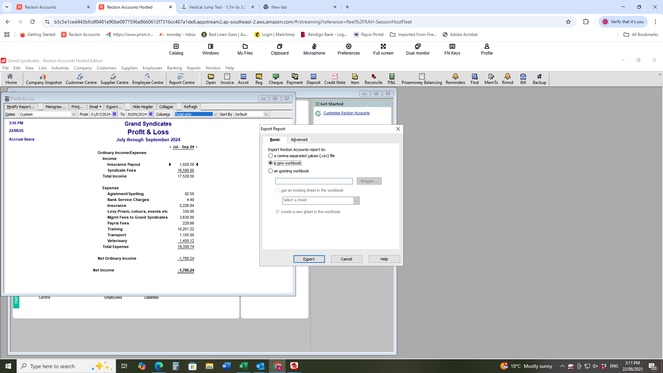Click the browser address bar
The image size is (663, 373).
pos(304,22)
